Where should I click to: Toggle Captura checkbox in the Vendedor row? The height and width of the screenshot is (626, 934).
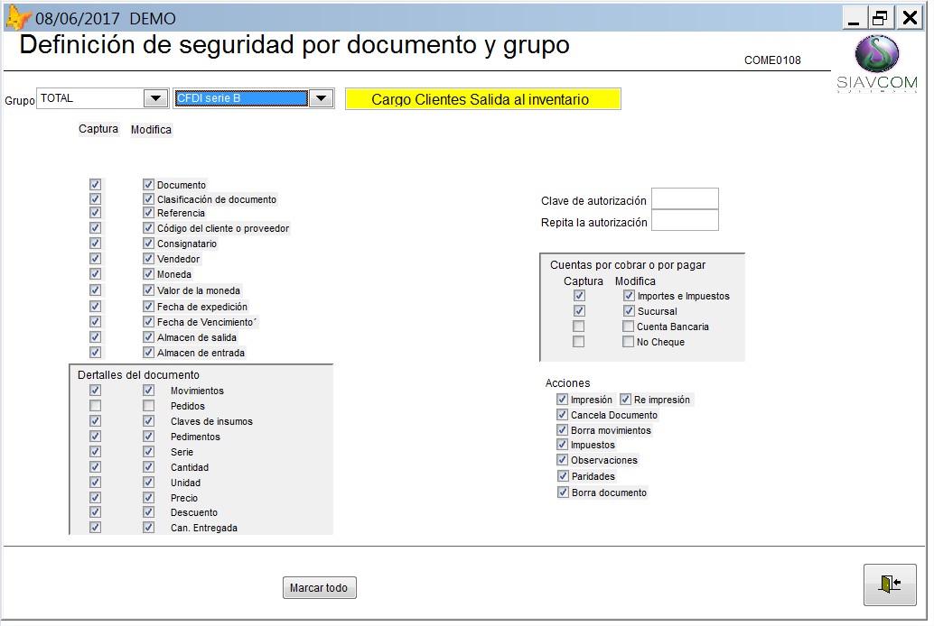[x=96, y=258]
